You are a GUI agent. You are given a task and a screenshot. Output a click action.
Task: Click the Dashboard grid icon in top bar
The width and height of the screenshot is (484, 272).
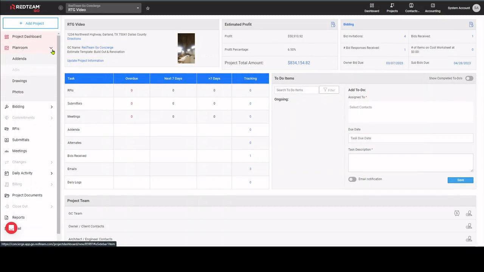pyautogui.click(x=372, y=5)
